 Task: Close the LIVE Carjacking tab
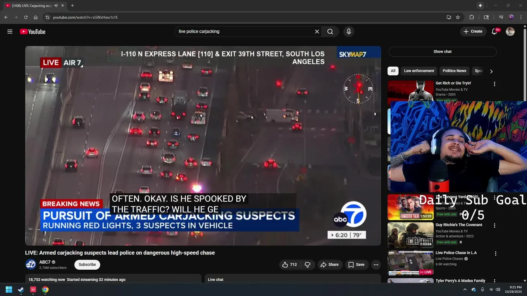tap(63, 6)
